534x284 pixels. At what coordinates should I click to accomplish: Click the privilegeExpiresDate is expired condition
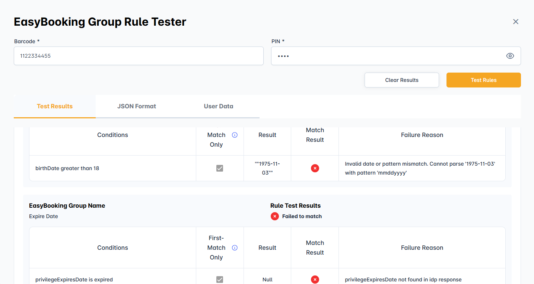74,280
